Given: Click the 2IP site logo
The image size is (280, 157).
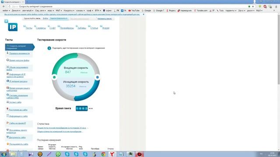Looking at the screenshot, I should (x=11, y=26).
